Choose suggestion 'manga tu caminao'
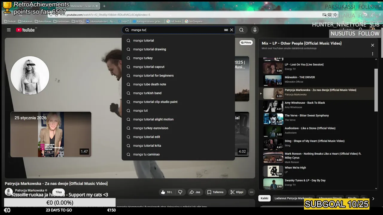Screen dimensions: 383x215 click(178, 154)
